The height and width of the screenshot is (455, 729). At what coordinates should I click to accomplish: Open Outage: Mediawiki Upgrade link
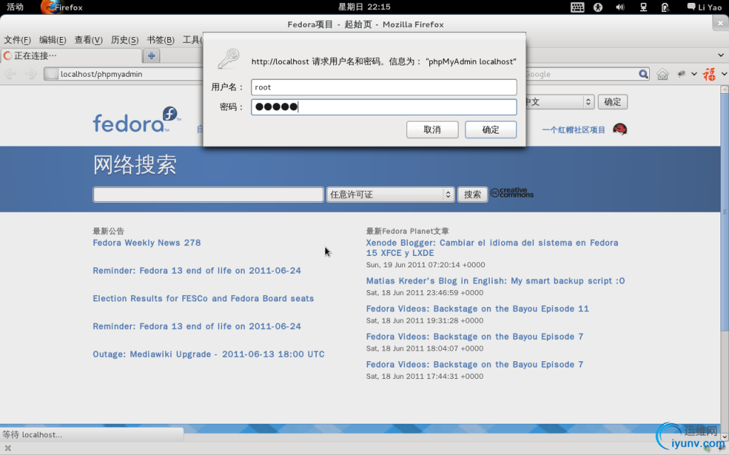pyautogui.click(x=209, y=354)
